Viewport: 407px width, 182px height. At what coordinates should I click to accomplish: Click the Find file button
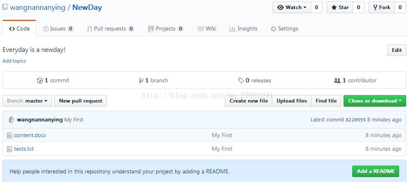pyautogui.click(x=326, y=101)
